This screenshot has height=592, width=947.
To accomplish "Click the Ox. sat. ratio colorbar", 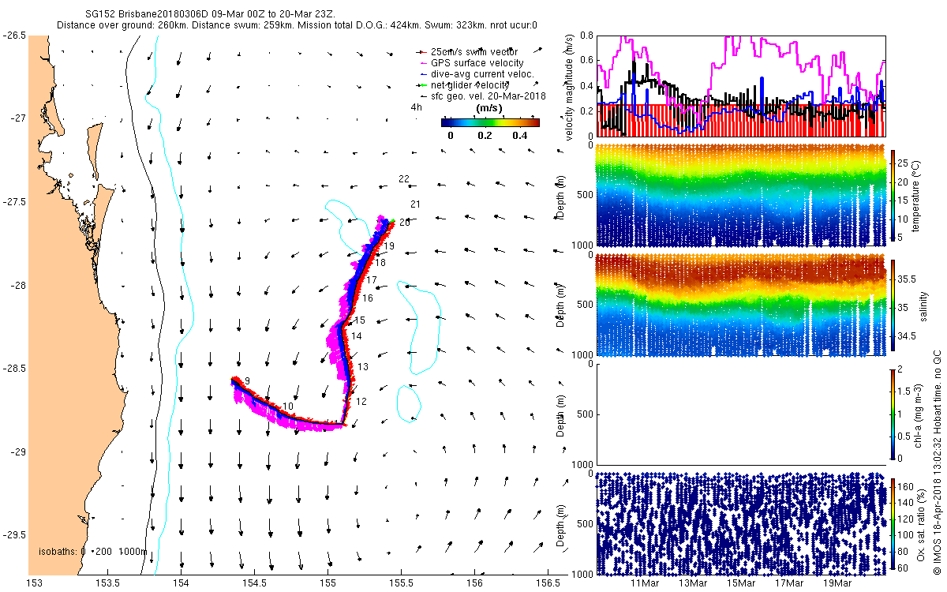I will tap(893, 526).
